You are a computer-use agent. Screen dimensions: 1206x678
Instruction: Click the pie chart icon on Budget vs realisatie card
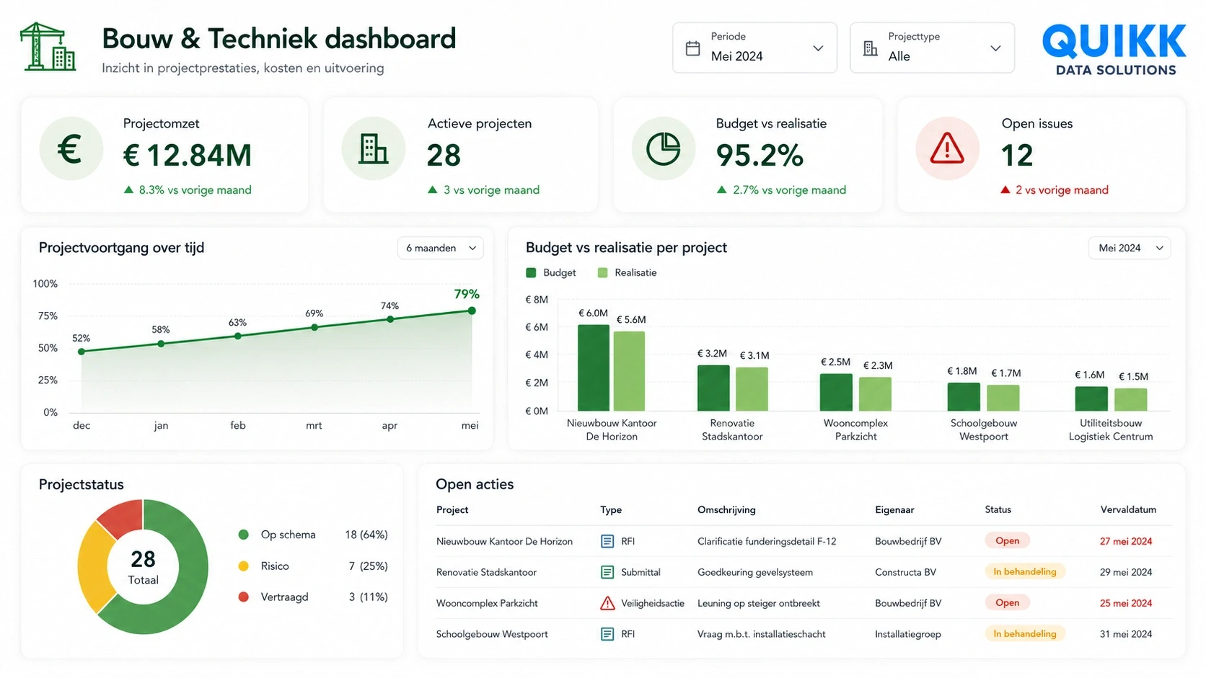click(x=664, y=149)
